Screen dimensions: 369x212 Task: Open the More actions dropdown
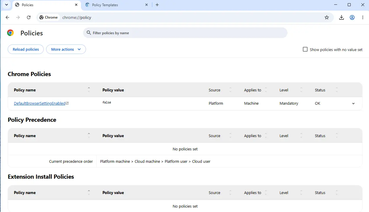point(66,49)
